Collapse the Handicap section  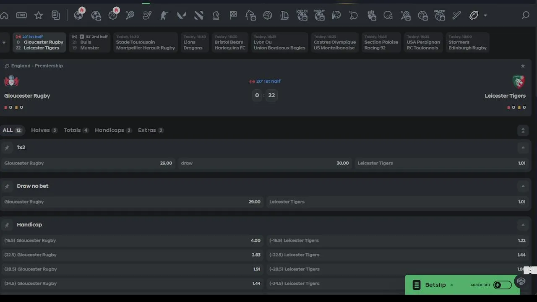(x=523, y=225)
